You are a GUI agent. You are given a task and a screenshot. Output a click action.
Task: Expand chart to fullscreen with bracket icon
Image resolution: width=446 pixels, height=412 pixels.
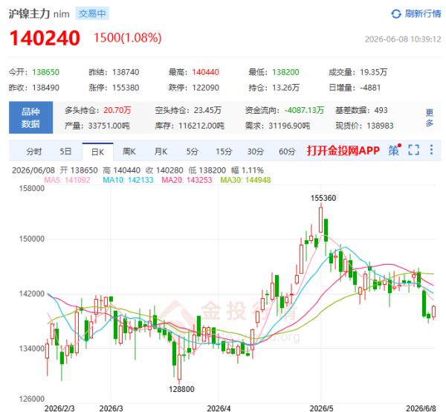pyautogui.click(x=414, y=149)
